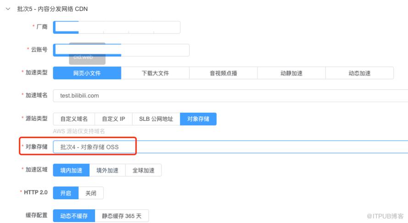Select 下载大文件 acceleration type
Viewport: 408px width, 223px height.
pyautogui.click(x=155, y=73)
